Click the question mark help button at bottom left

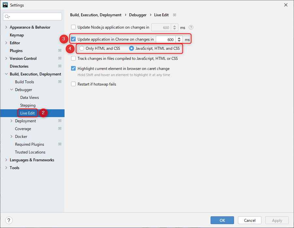9,220
